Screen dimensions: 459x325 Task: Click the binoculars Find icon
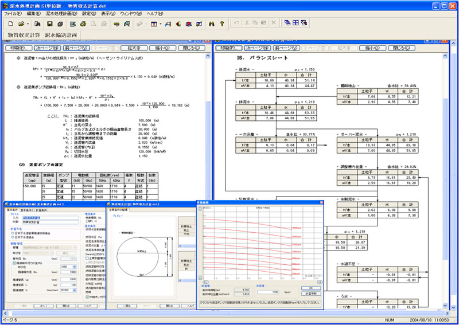211,24
